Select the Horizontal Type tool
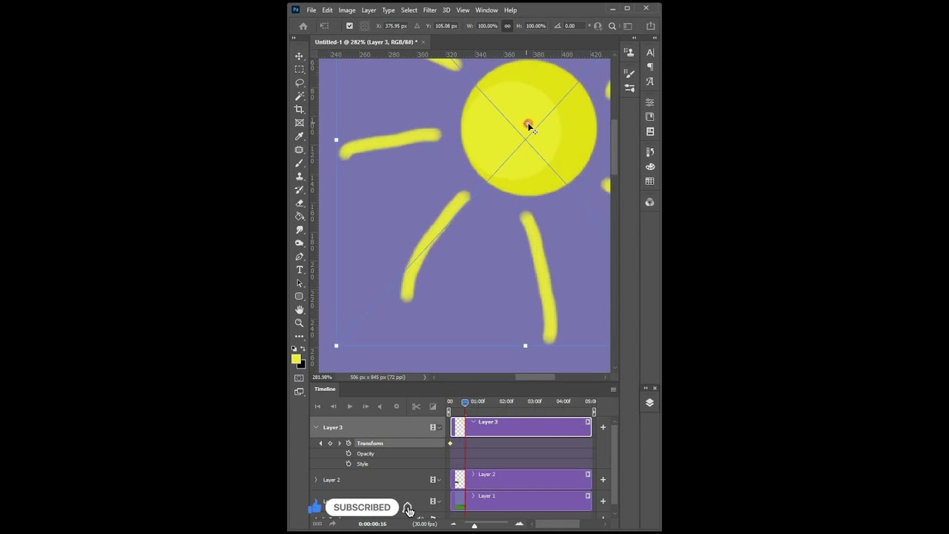The image size is (949, 534). point(300,270)
